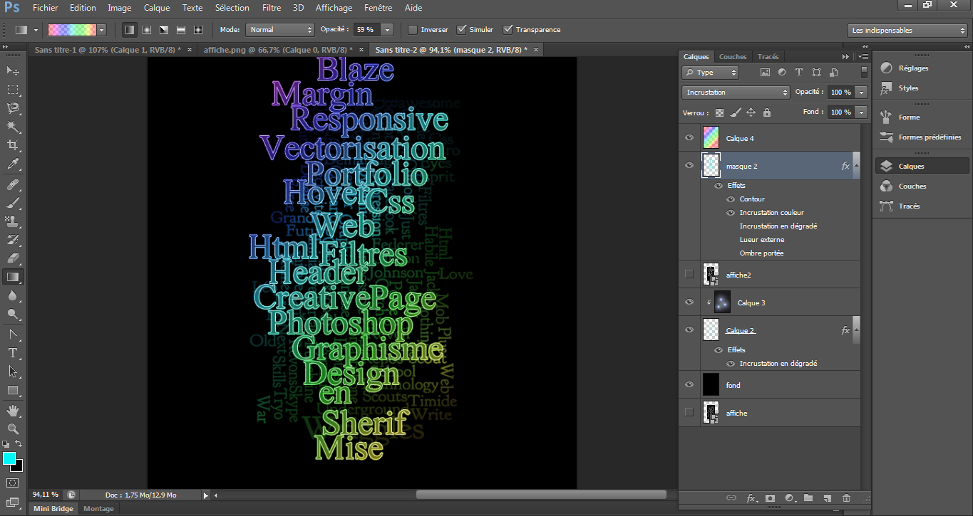Click the rainbow gradient preview swatch
973x516 pixels.
(x=71, y=30)
